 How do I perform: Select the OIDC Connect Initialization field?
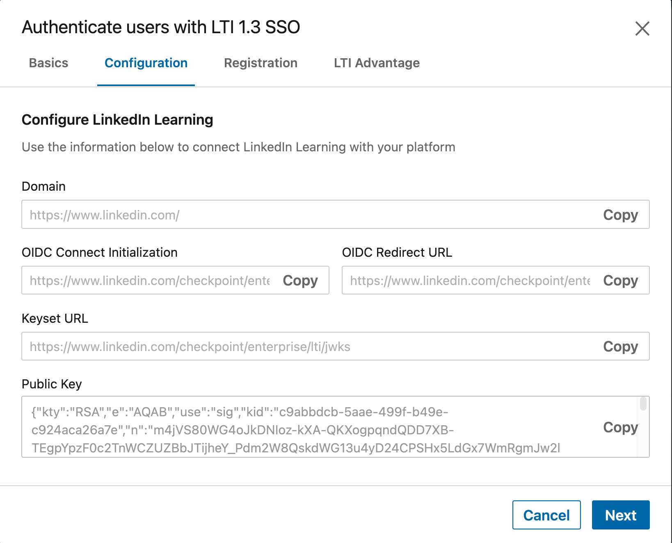point(144,281)
